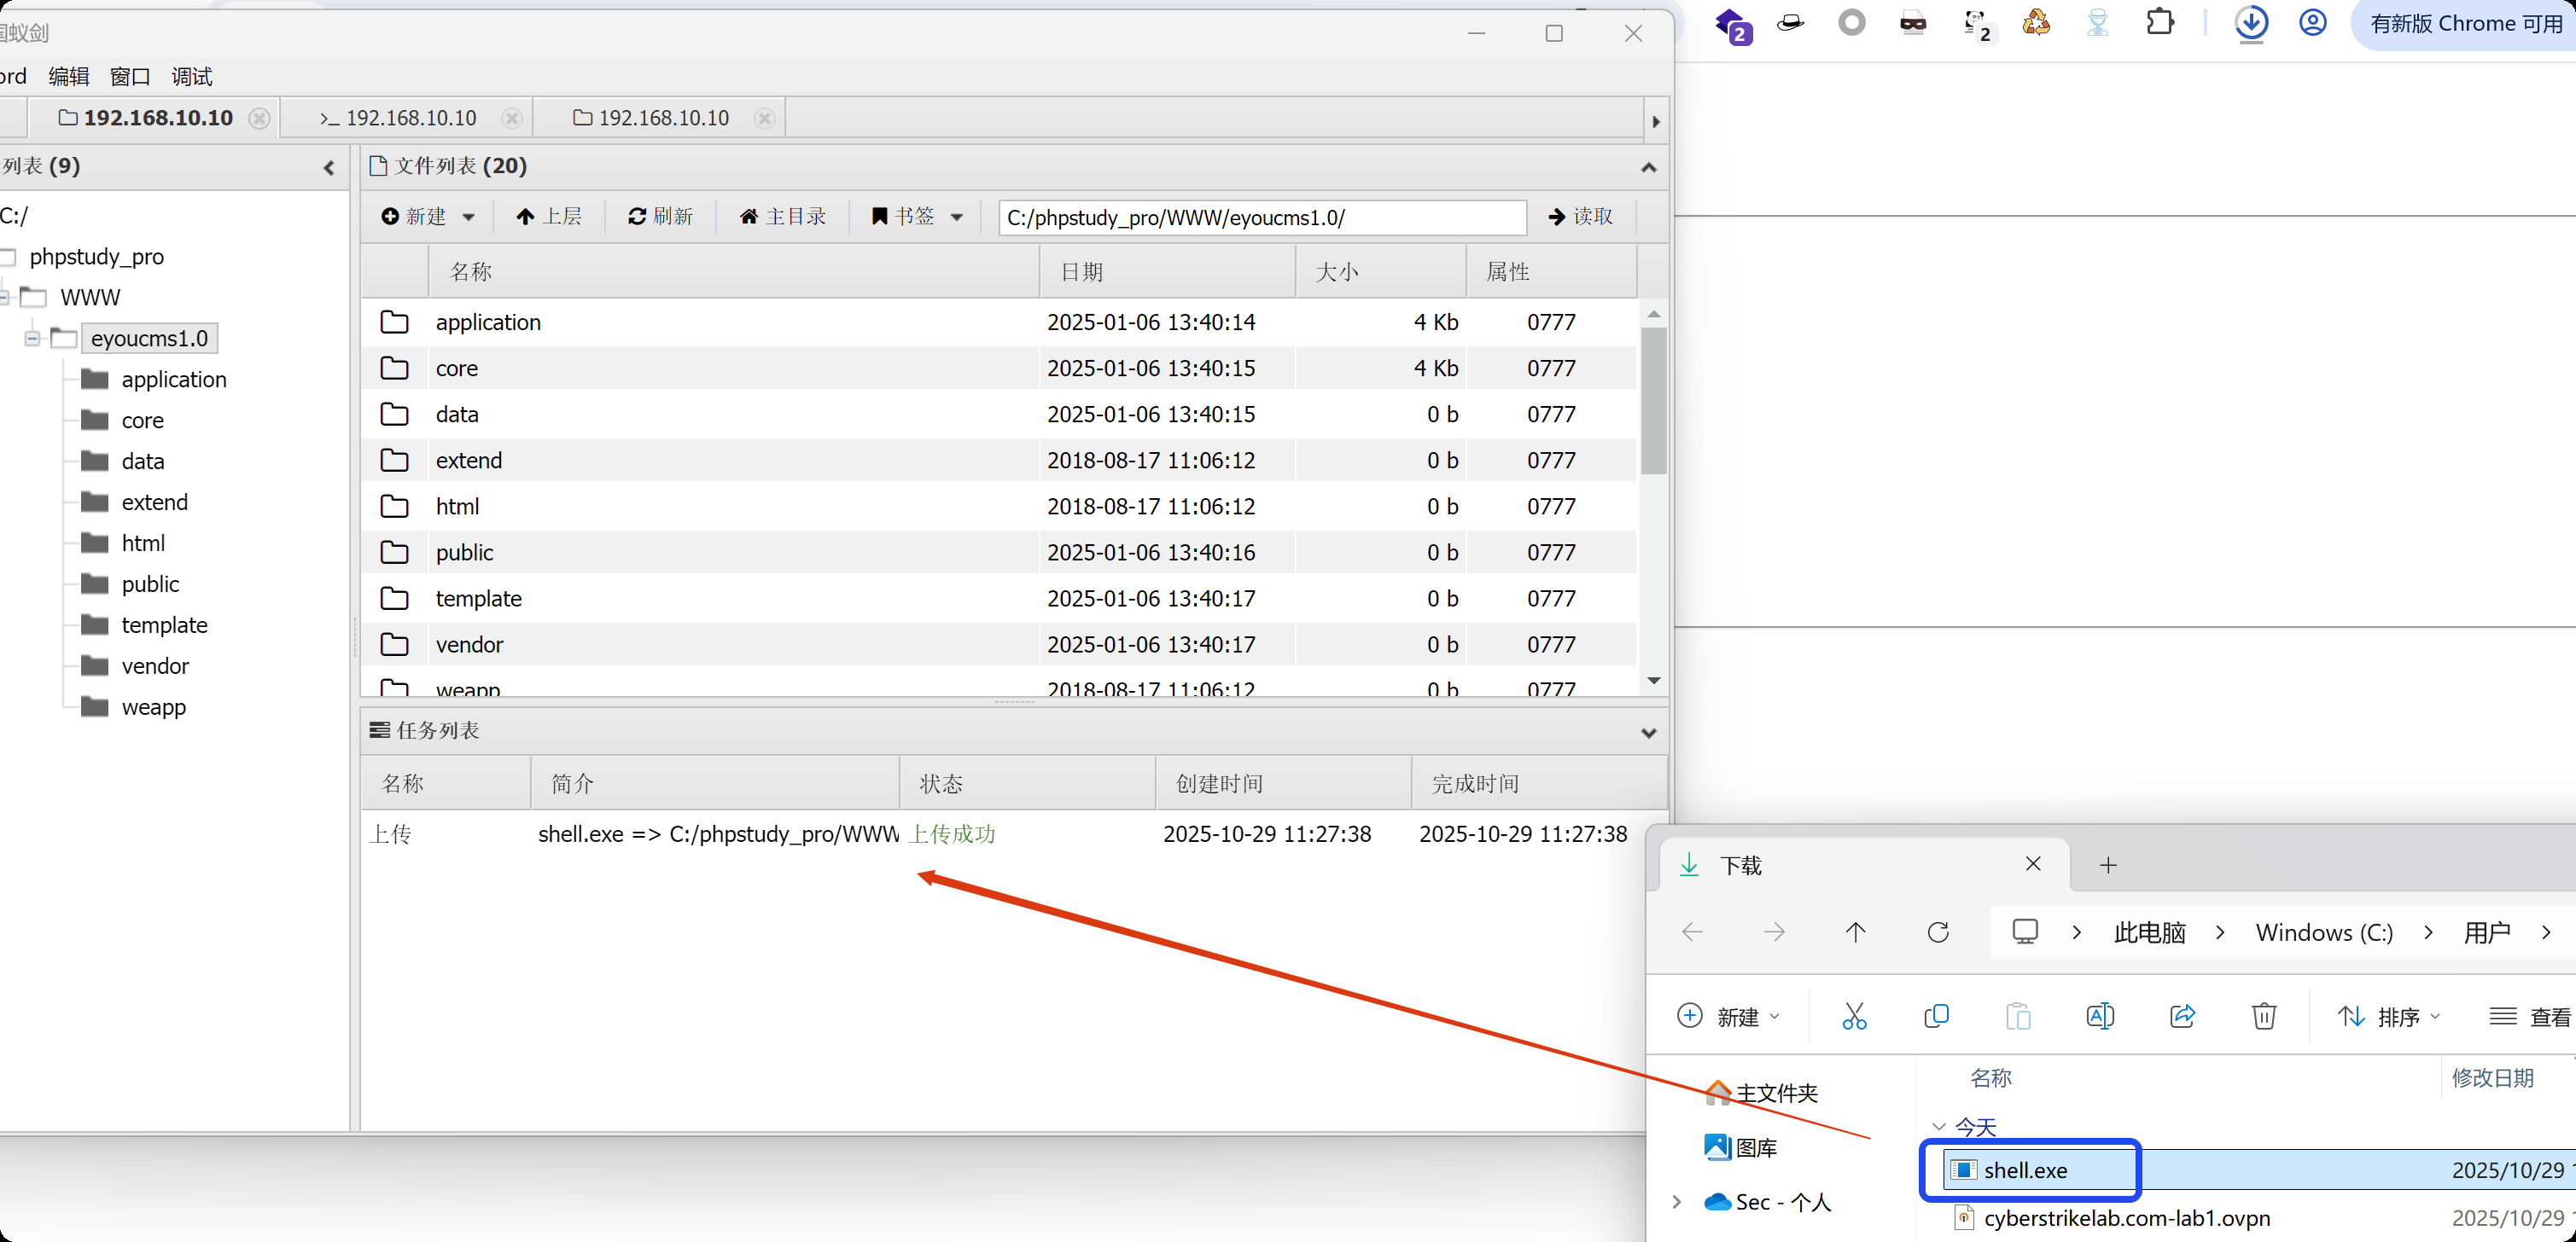Screen dimensions: 2576x1242
Task: Open the 新建 dropdown in file manager
Action: (428, 216)
